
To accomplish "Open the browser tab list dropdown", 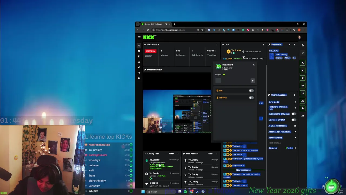I will click(138, 24).
